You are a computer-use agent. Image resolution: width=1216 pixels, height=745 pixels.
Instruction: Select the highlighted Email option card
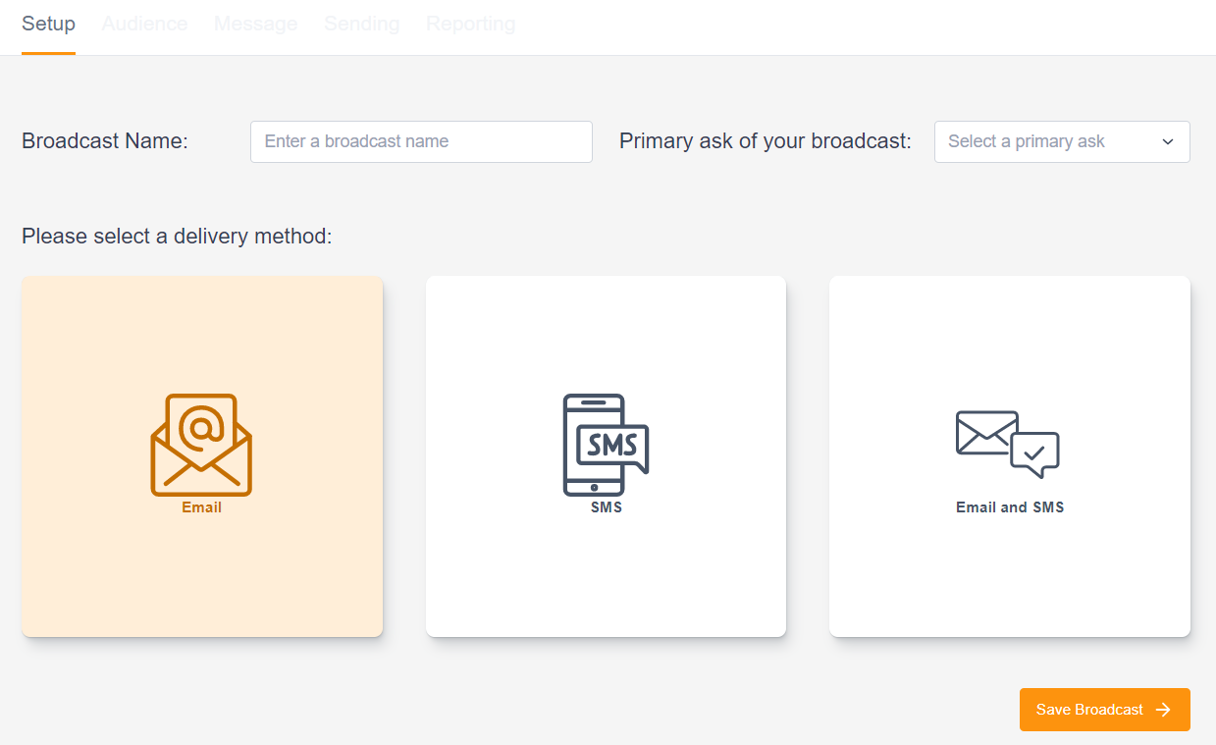pos(201,456)
